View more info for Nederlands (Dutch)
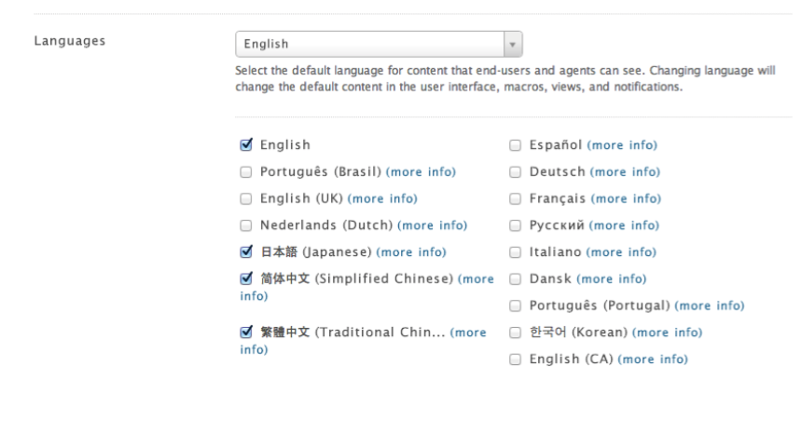801x421 pixels. (432, 225)
